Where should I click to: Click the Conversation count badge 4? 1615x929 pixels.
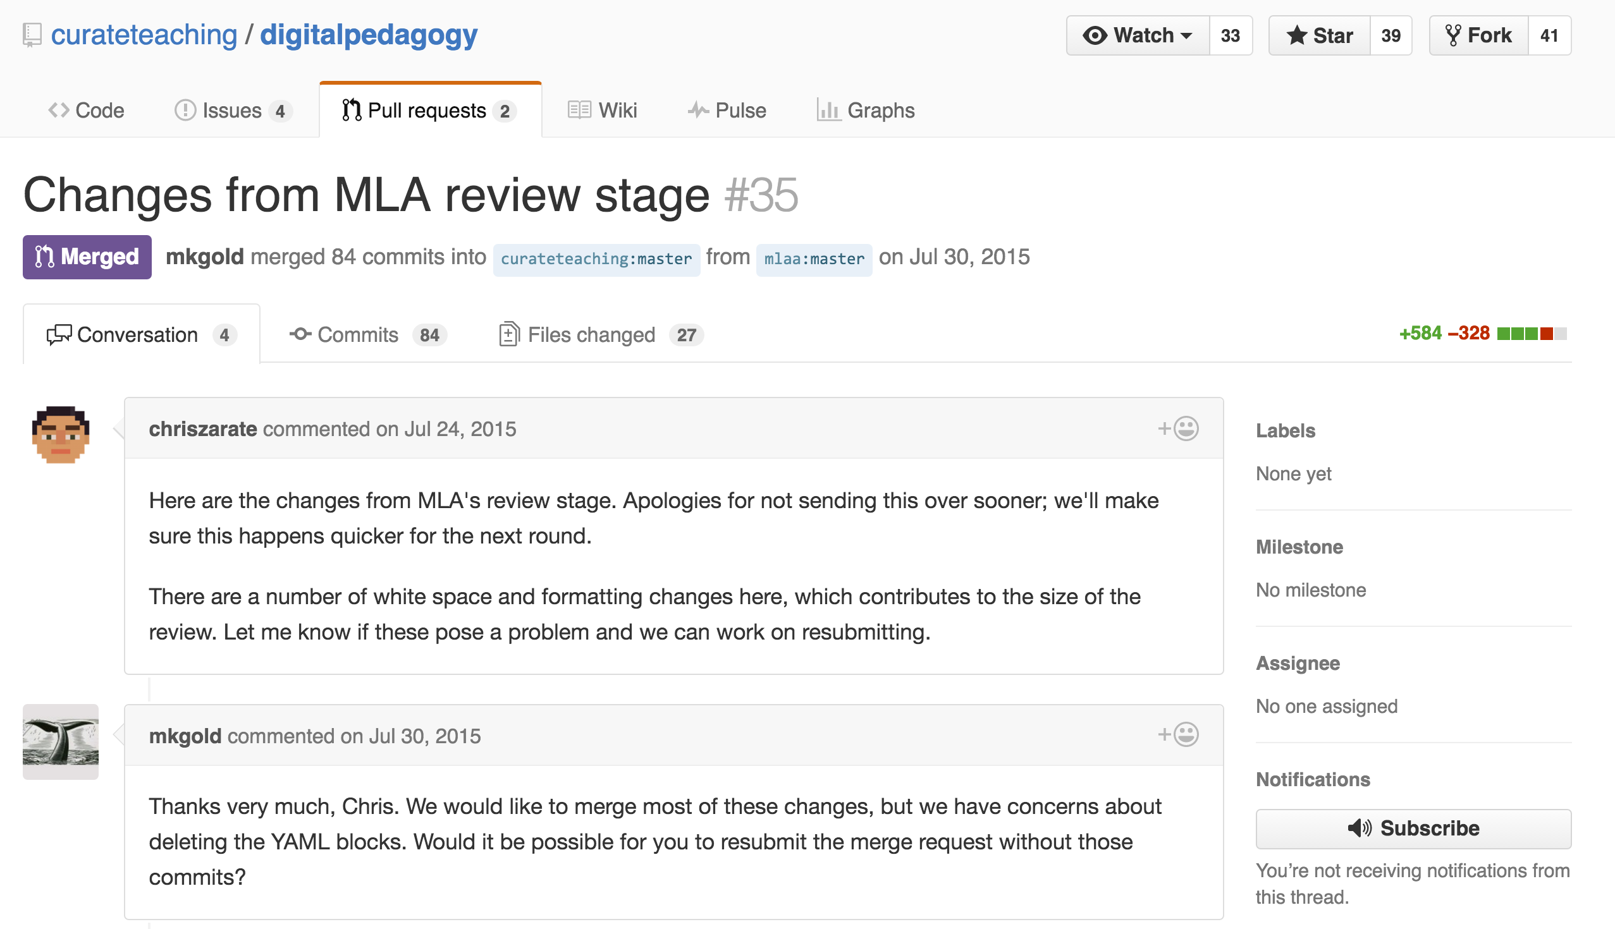(224, 335)
